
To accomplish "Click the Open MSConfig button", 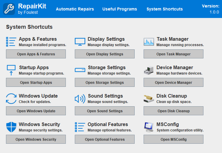I will click(174, 140).
